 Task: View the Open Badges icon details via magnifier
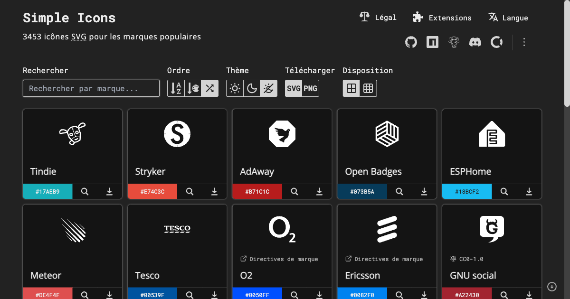tap(399, 192)
